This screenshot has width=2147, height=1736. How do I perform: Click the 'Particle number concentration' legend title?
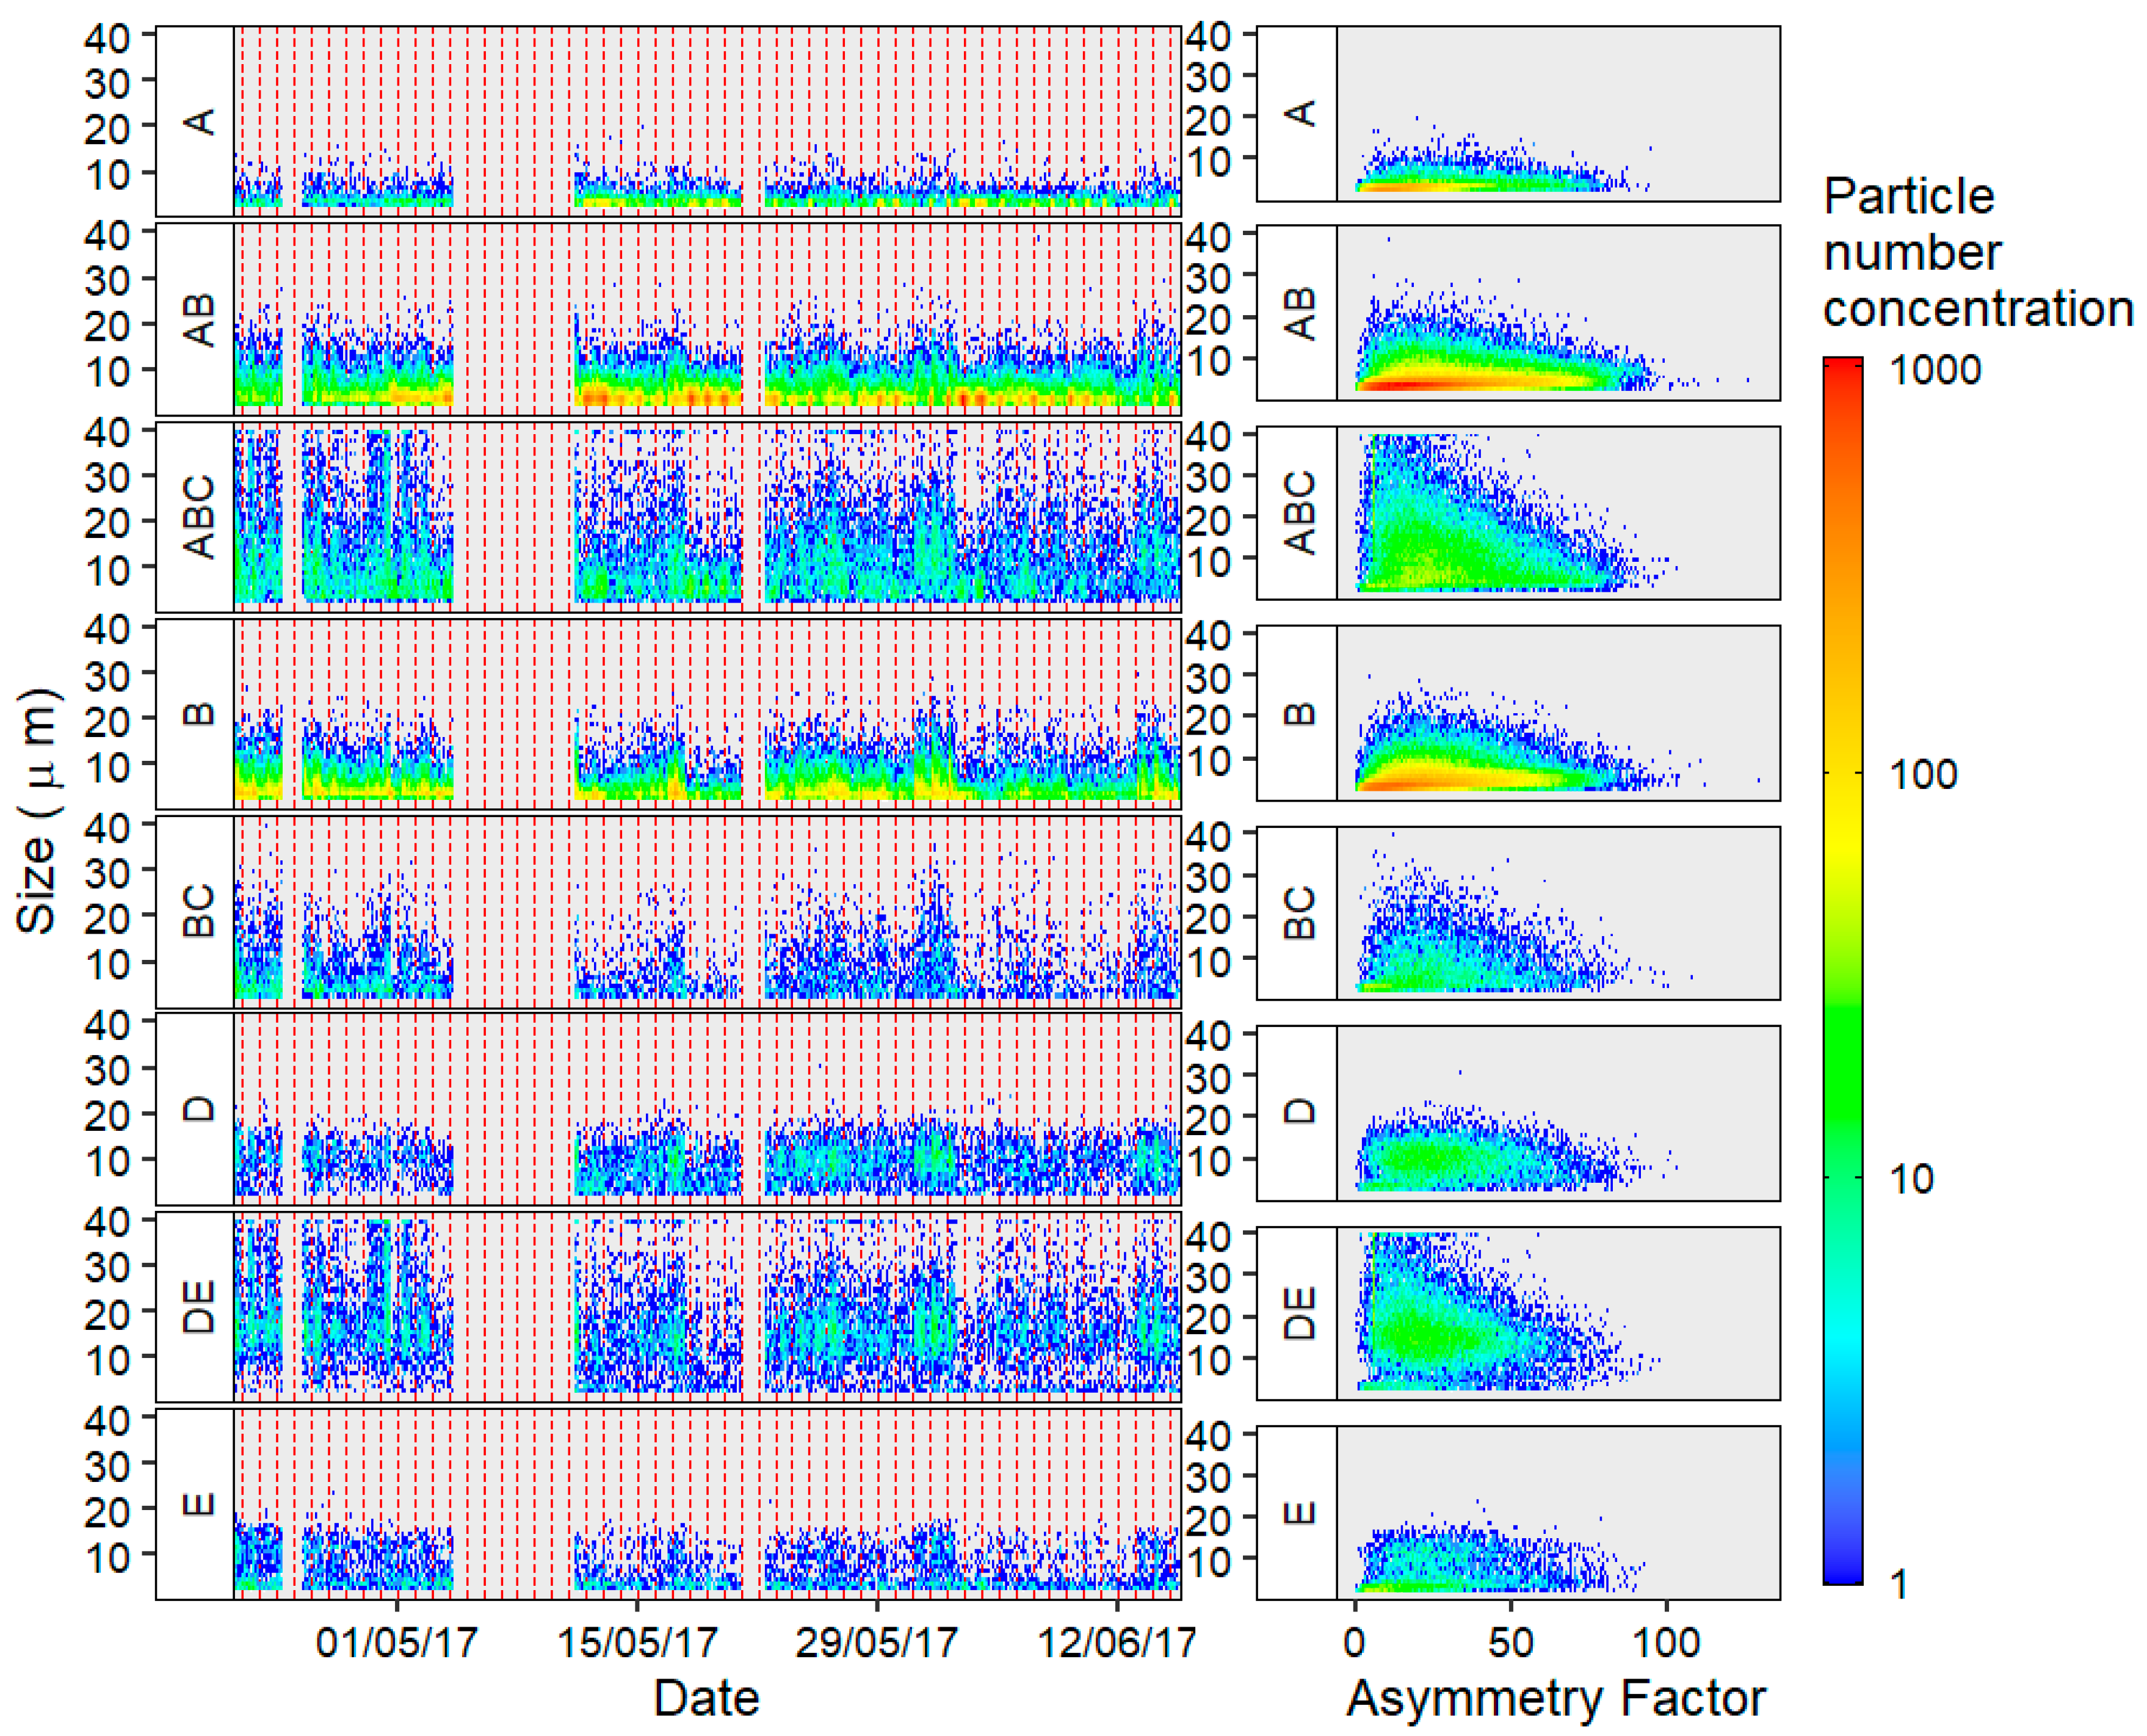click(1977, 252)
